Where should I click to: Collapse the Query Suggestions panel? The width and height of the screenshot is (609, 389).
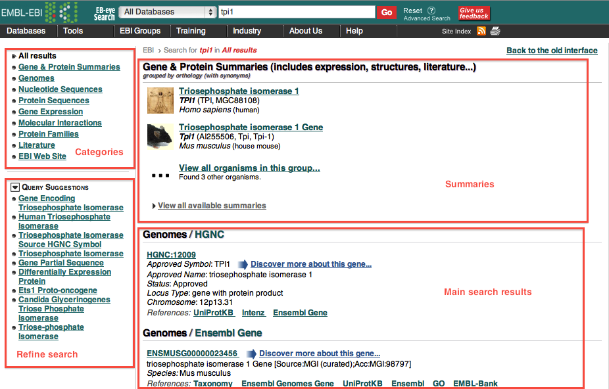coord(16,187)
